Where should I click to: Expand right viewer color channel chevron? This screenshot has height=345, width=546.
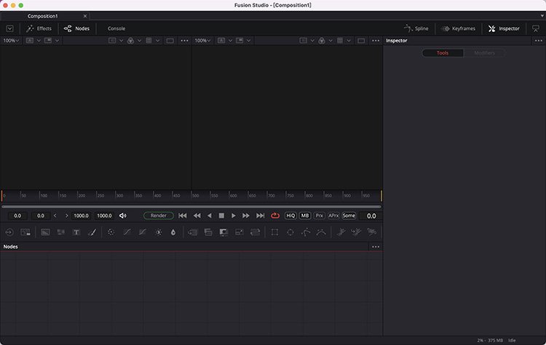(x=331, y=41)
